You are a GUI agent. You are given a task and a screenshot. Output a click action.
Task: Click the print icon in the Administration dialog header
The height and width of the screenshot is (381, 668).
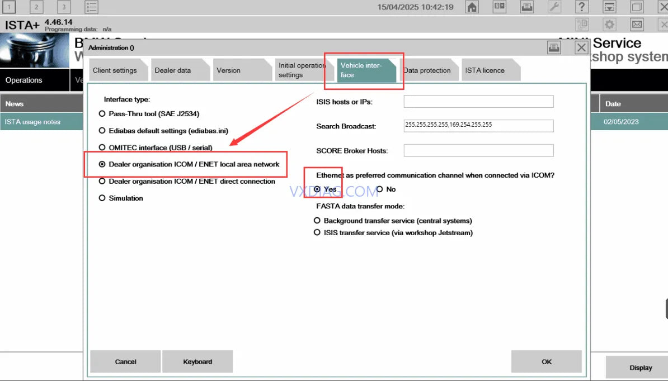554,47
